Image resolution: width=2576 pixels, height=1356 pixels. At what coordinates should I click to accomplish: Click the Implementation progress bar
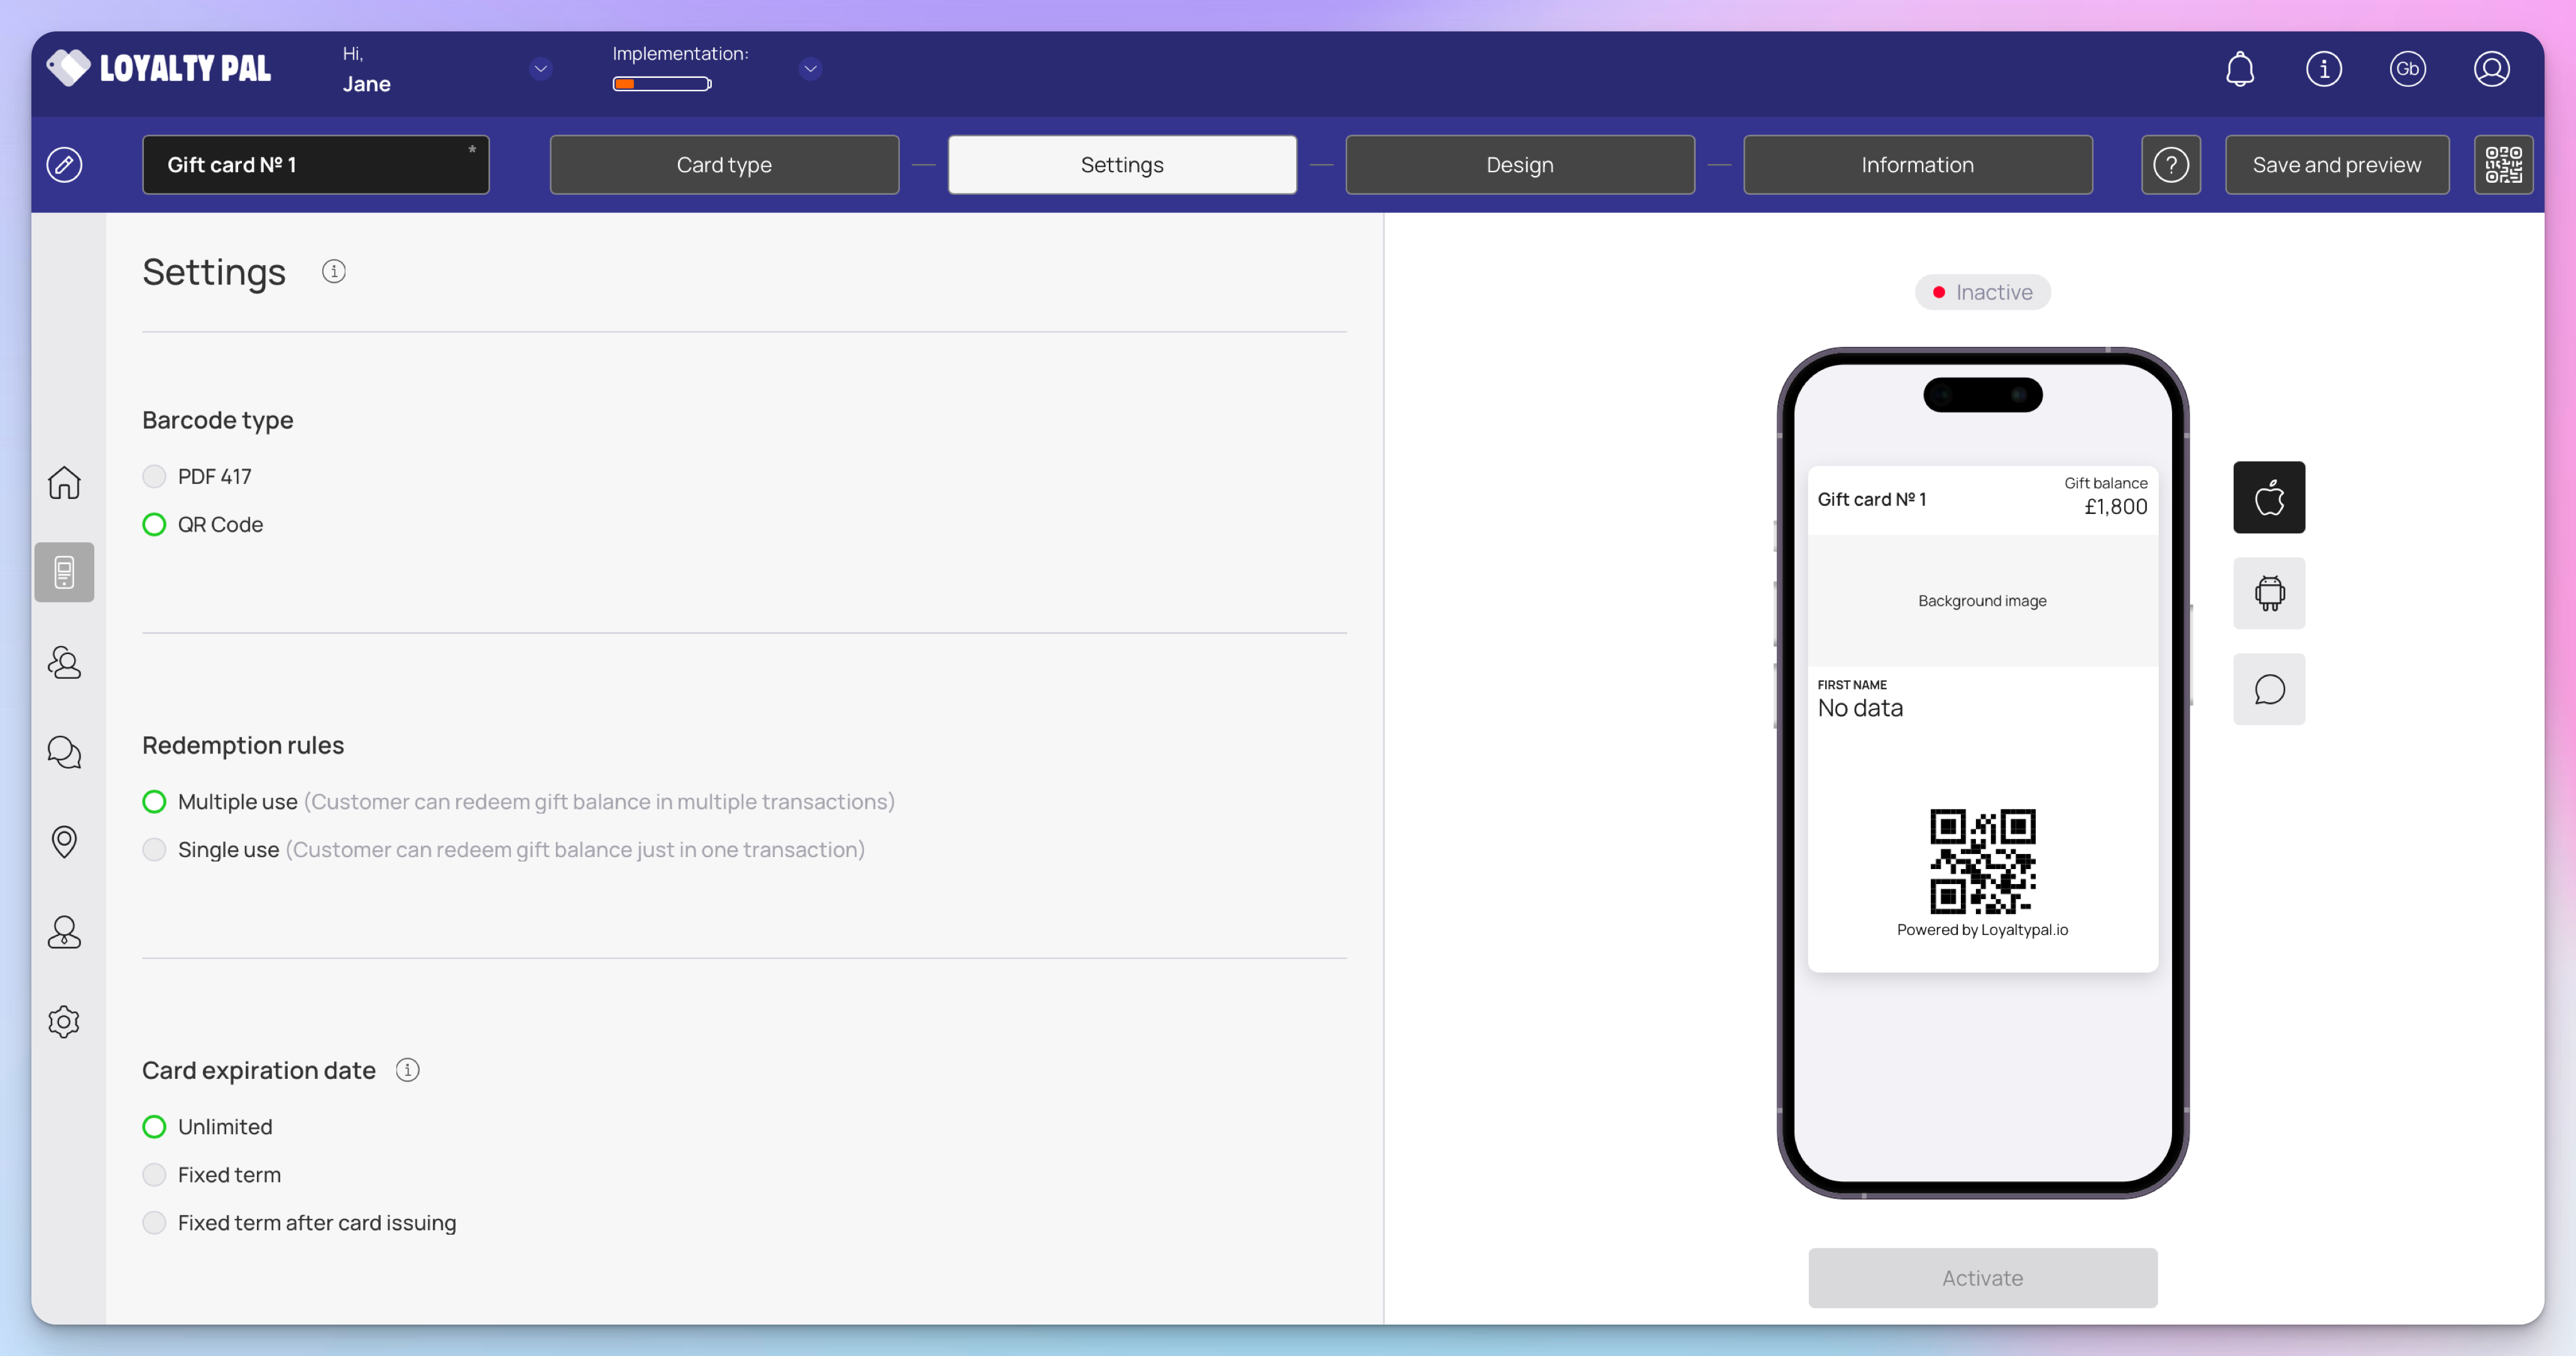tap(661, 84)
